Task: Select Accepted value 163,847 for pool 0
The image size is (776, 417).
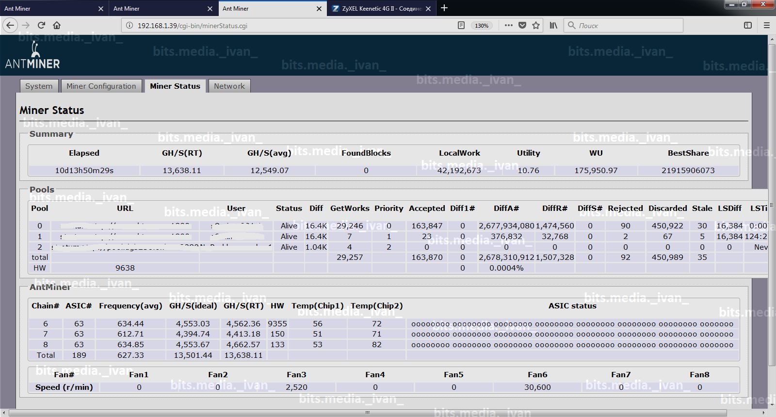Action: [426, 225]
